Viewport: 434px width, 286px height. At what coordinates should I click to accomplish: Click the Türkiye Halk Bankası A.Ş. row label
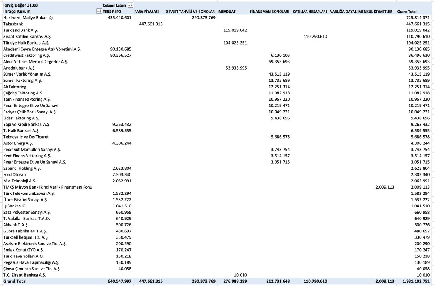[x=26, y=43]
